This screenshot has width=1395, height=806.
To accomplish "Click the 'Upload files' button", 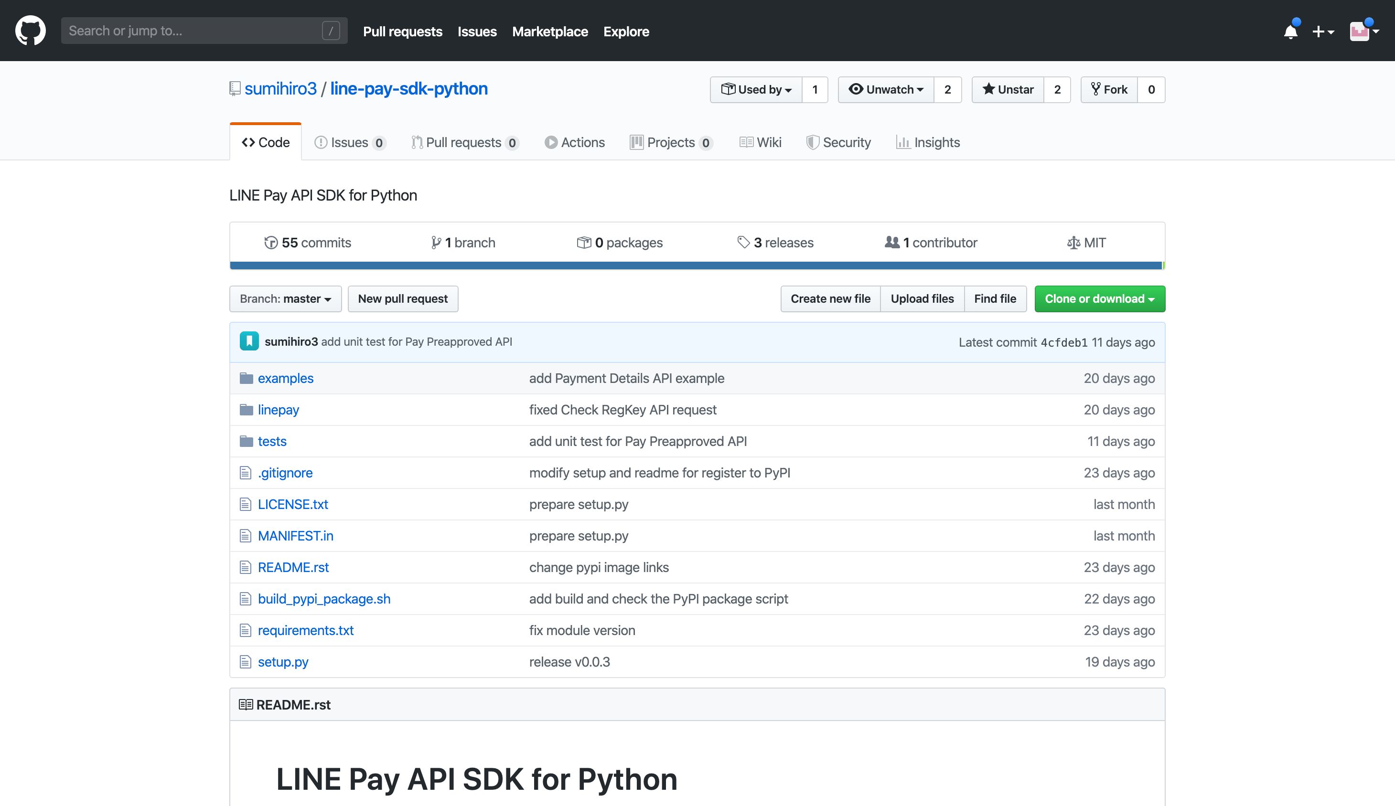I will point(923,298).
